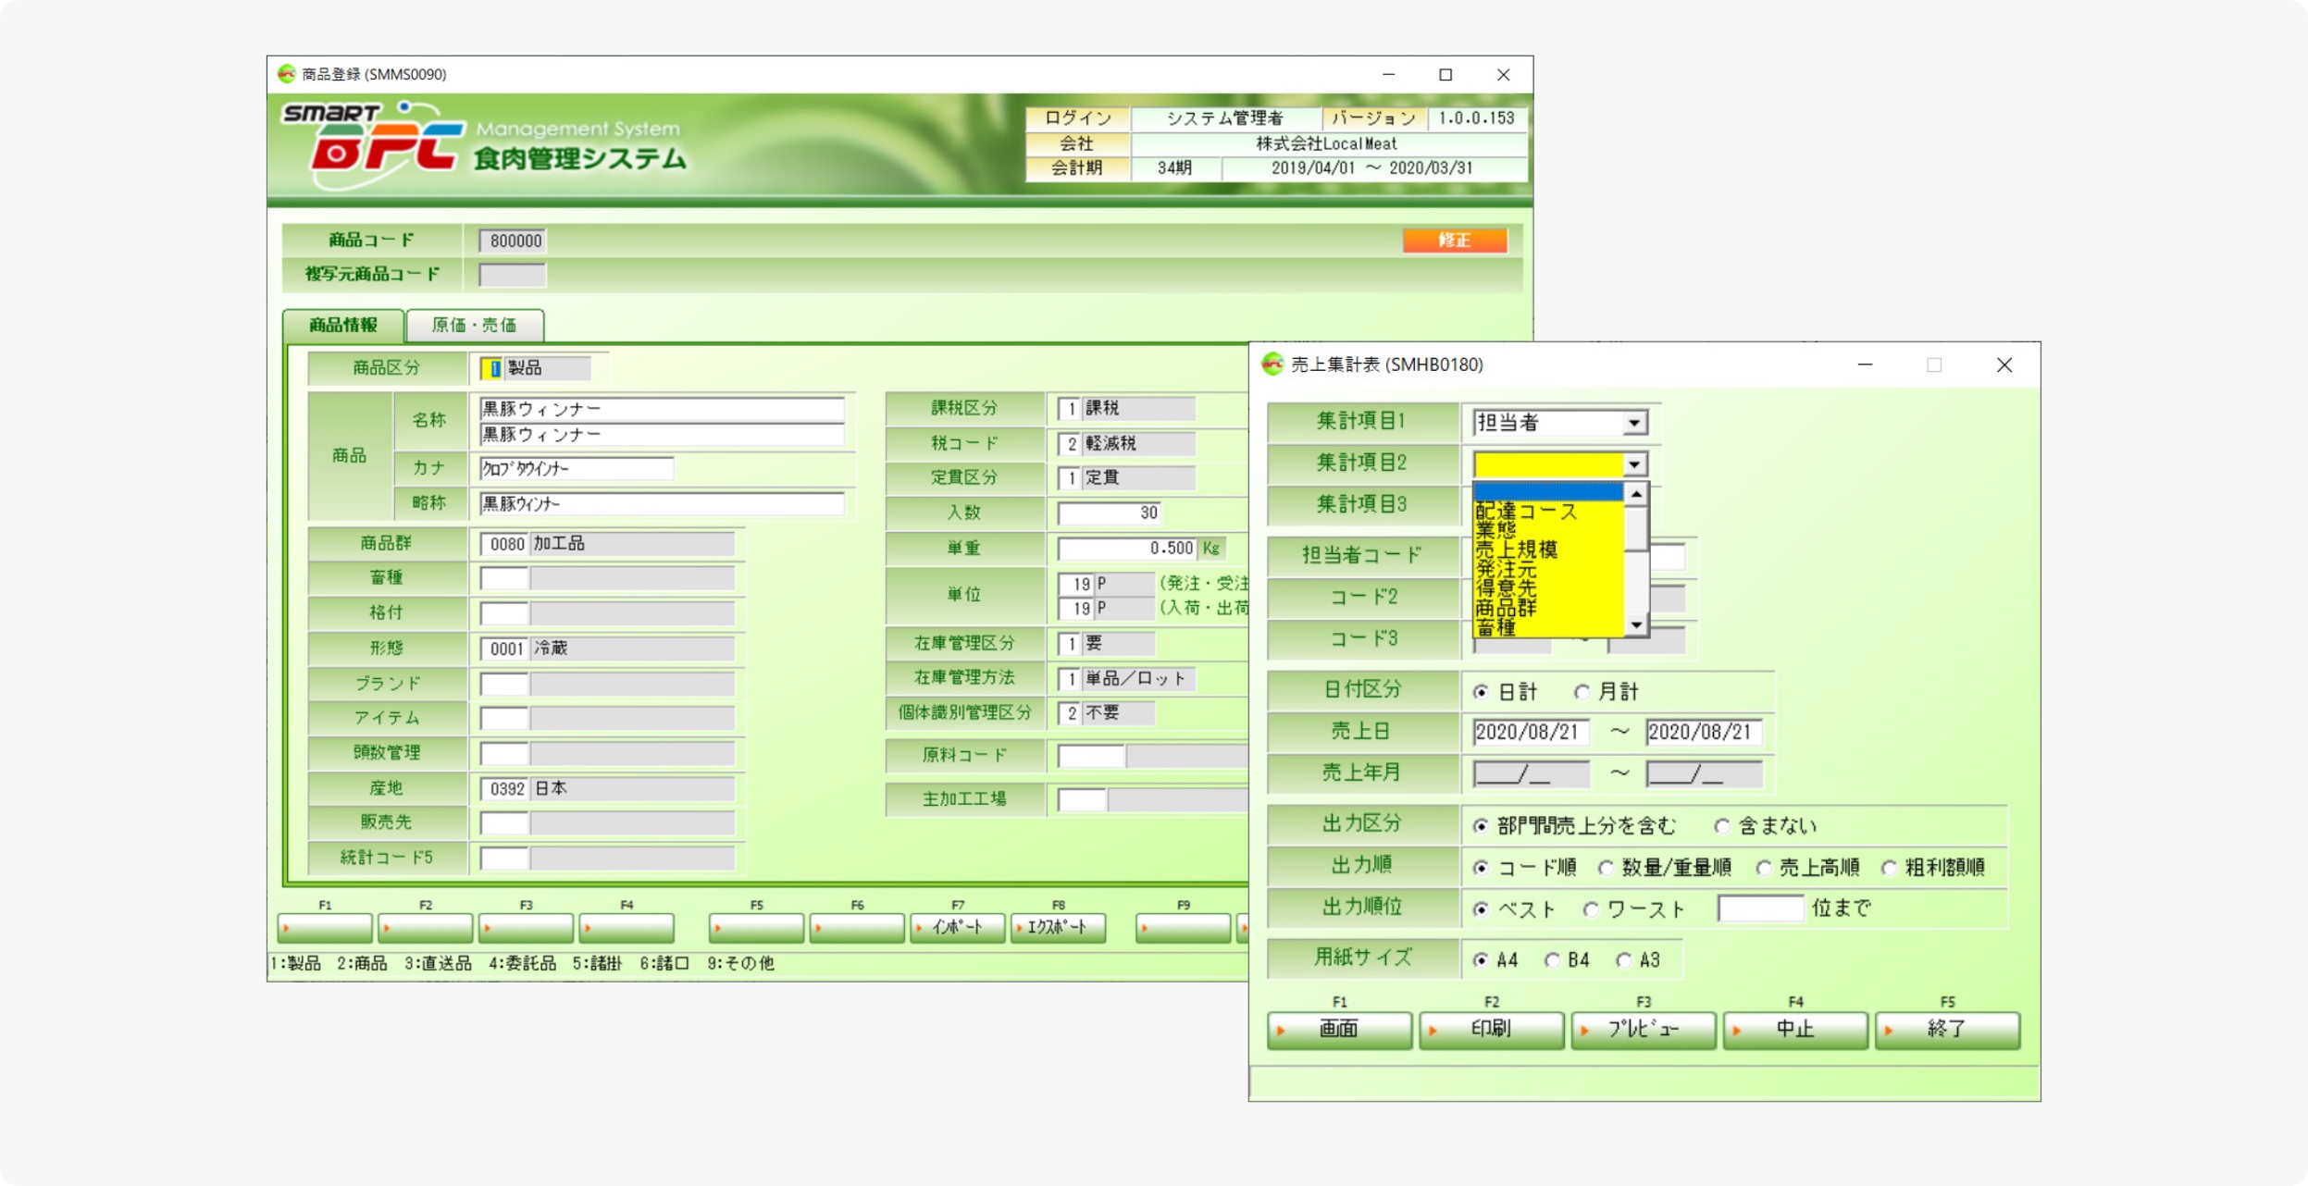Click the 略称 input field
Viewport: 2308px width, 1186px height.
(662, 503)
